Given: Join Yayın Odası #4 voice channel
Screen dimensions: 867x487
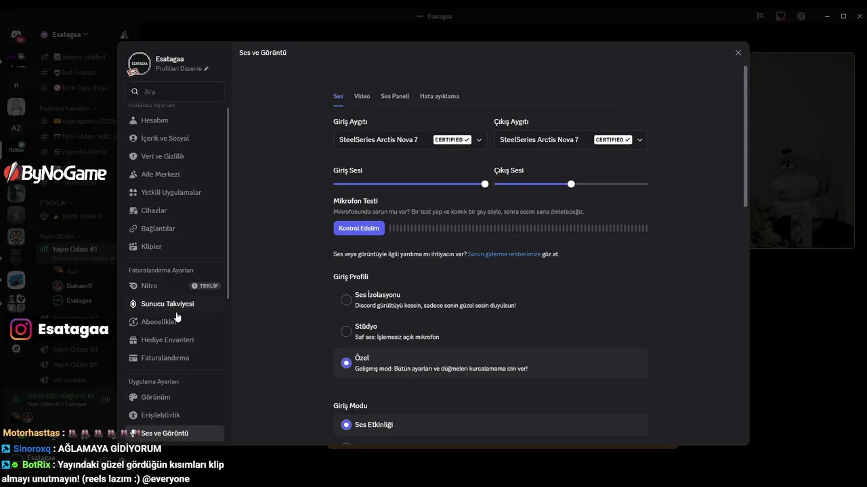Looking at the screenshot, I should pos(76,349).
